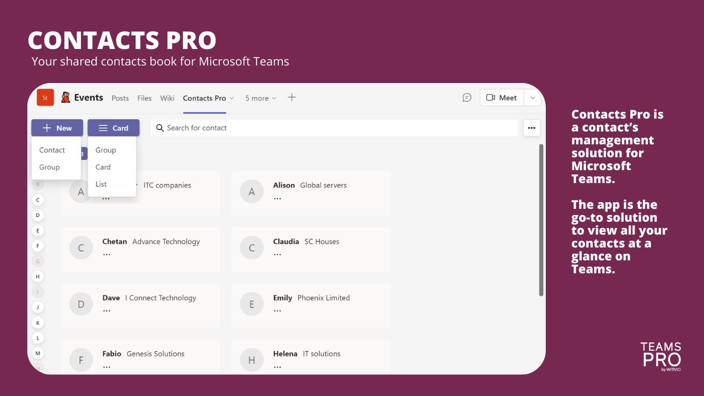
Task: Jump to letter F in alphabet index
Action: (38, 246)
